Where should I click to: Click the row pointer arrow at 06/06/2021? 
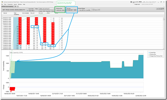click(x=2, y=18)
